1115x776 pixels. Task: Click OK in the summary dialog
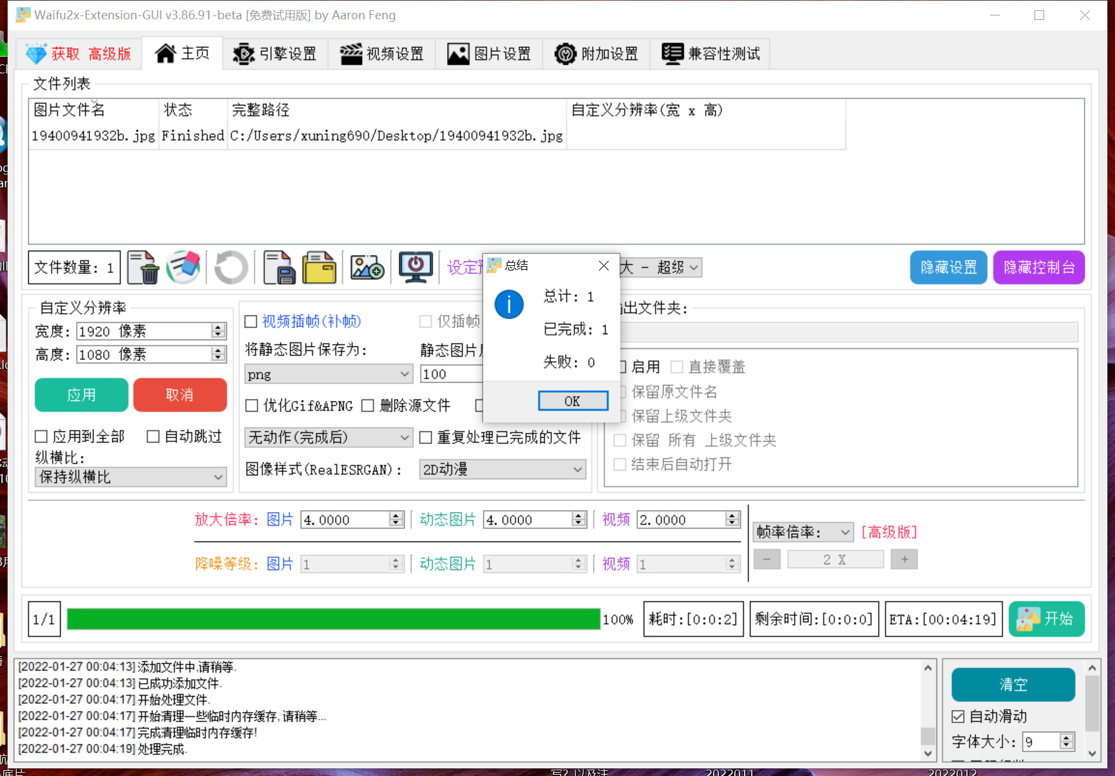tap(573, 401)
